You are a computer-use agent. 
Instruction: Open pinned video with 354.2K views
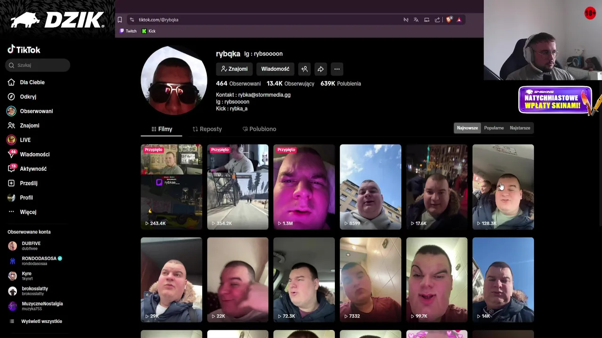pyautogui.click(x=238, y=187)
